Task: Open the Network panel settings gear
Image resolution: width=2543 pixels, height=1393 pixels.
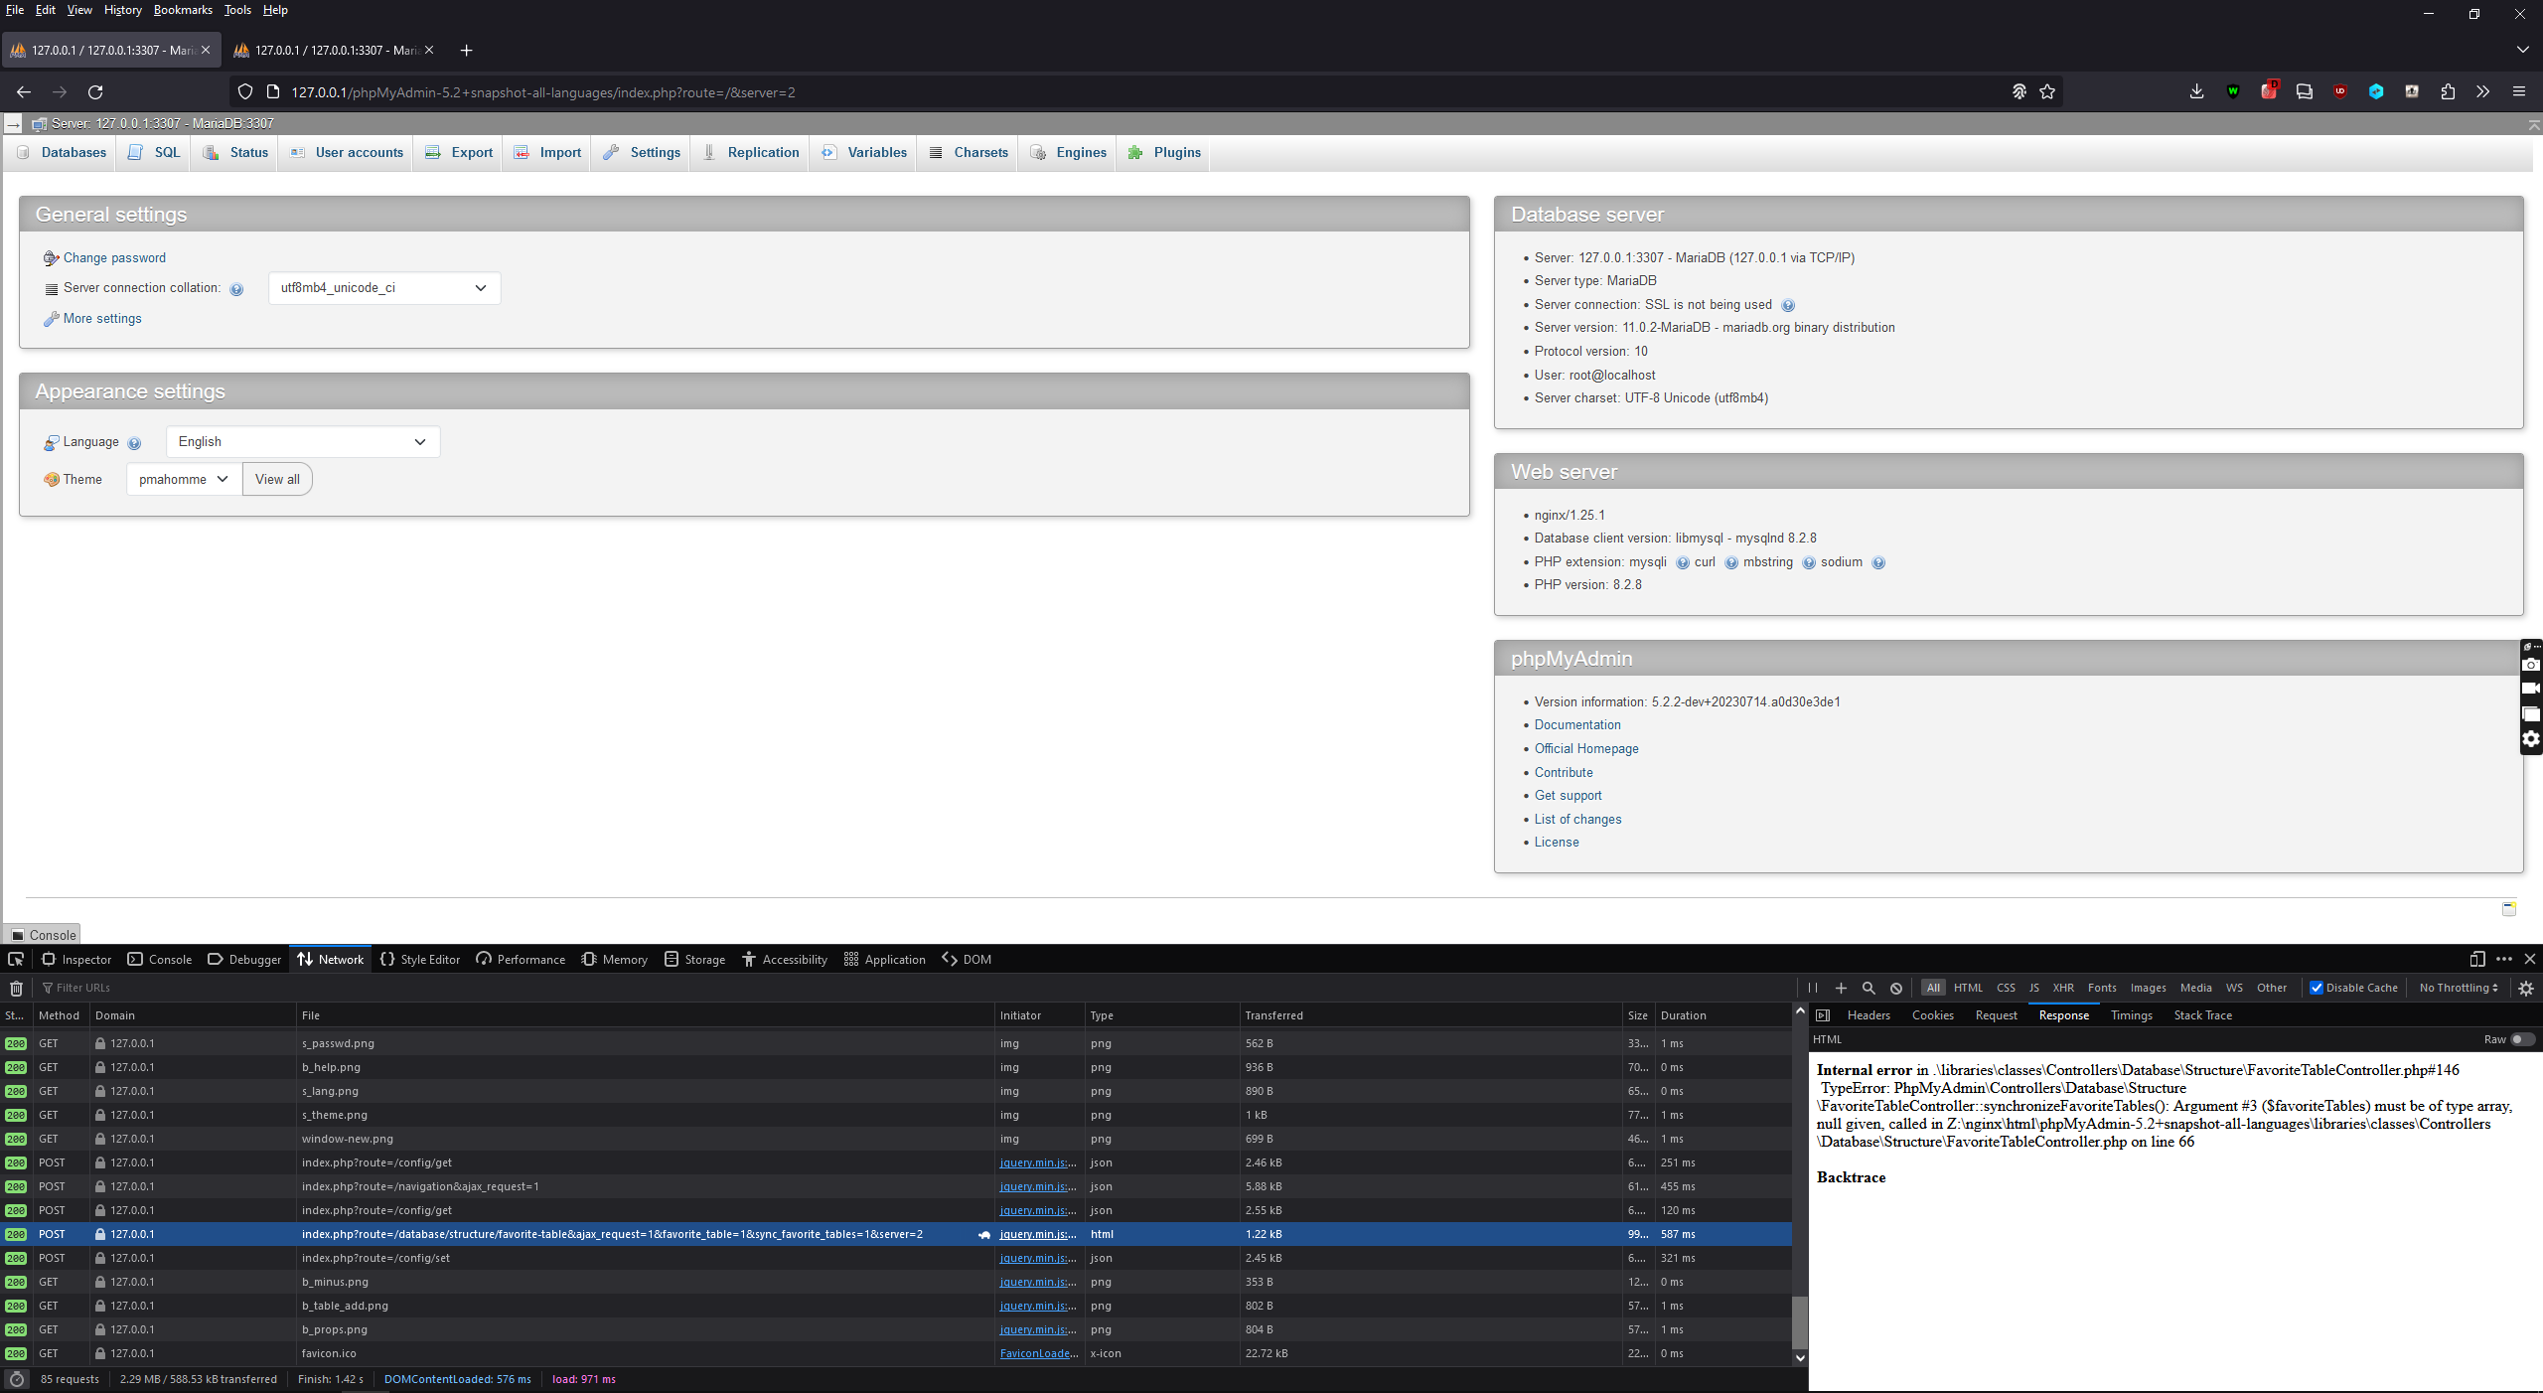Action: pos(2525,988)
